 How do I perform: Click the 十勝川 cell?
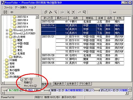76,22
